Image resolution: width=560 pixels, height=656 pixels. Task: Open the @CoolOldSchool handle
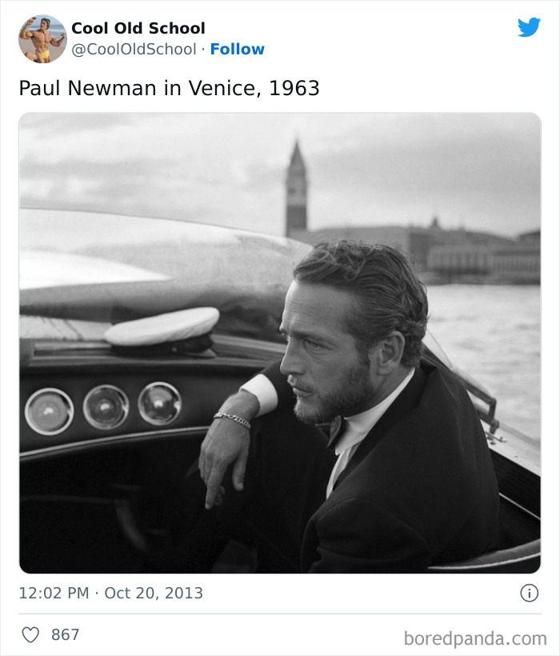pyautogui.click(x=133, y=49)
